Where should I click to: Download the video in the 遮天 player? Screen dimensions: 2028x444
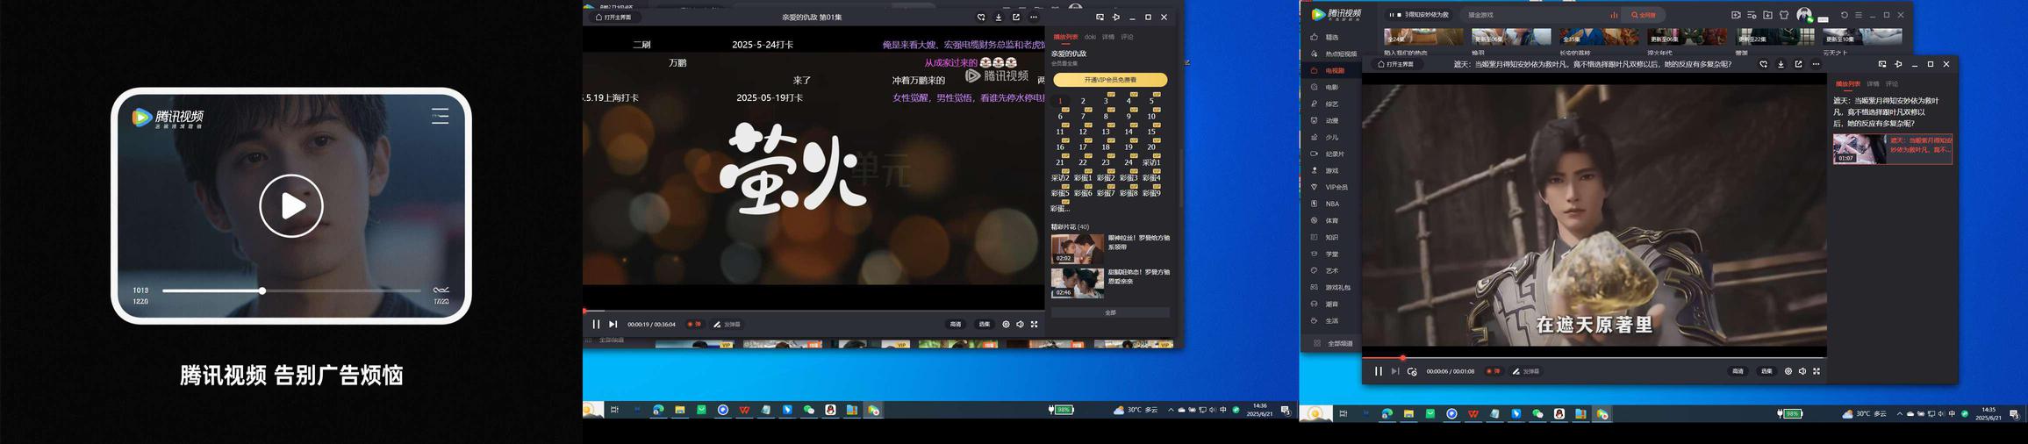pos(1781,64)
